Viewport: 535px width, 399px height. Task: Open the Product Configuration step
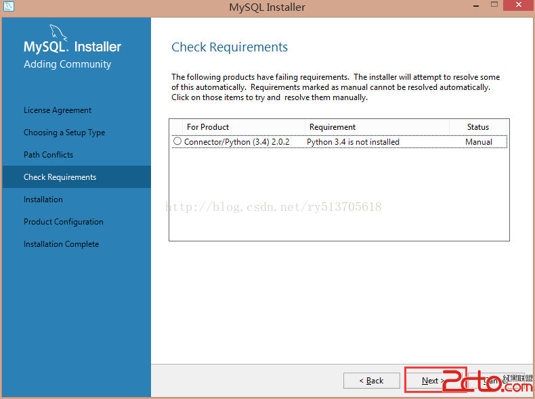pyautogui.click(x=64, y=222)
